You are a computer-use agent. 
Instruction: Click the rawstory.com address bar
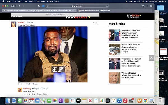[x=77, y=6]
